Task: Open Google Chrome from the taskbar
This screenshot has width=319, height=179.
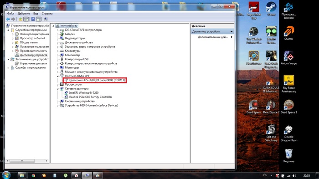Action: click(33, 175)
